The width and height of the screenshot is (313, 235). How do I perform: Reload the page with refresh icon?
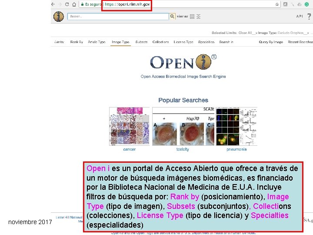67,4
